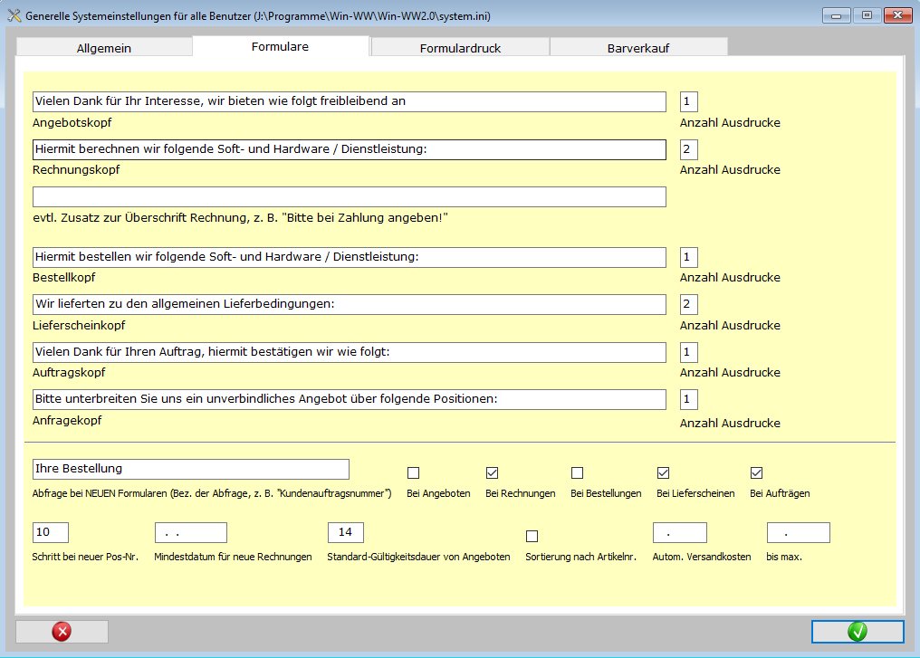Click the Auftragskopf label
Image resolution: width=920 pixels, height=658 pixels.
69,372
